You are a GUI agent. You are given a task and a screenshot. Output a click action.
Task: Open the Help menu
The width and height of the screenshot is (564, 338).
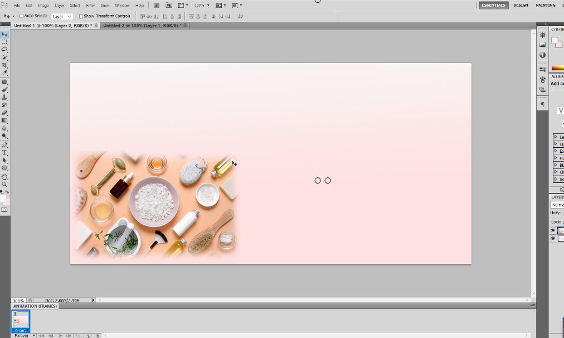pyautogui.click(x=139, y=6)
